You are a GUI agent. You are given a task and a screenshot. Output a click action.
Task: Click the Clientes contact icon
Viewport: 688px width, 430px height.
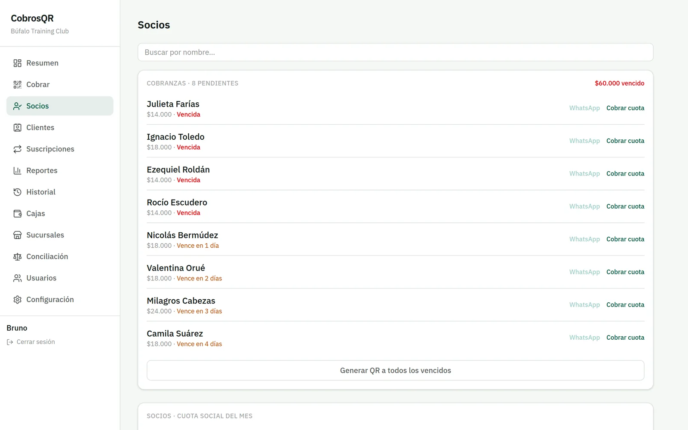click(17, 128)
